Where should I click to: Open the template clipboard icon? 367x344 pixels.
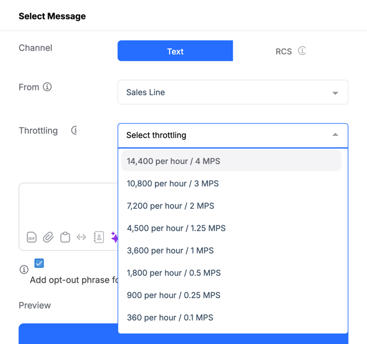(65, 237)
